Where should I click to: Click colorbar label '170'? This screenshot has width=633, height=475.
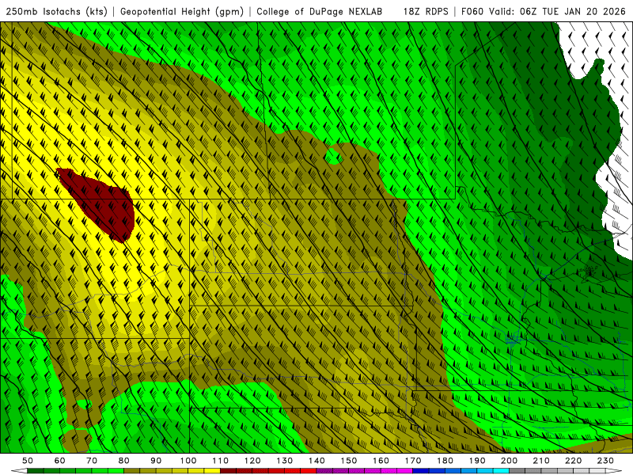[412, 461]
